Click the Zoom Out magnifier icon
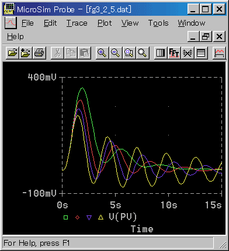The height and width of the screenshot is (251, 229). coord(116,53)
